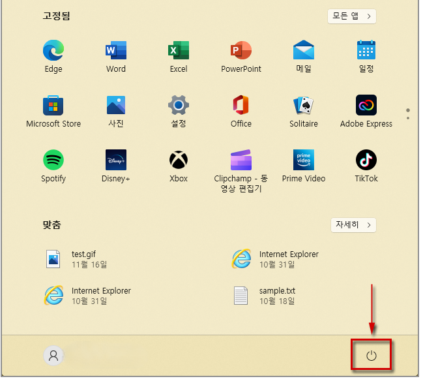The height and width of the screenshot is (381, 423).
Task: Launch Microsoft Store
Action: coord(53,112)
